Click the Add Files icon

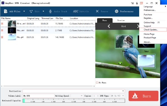click(6, 11)
